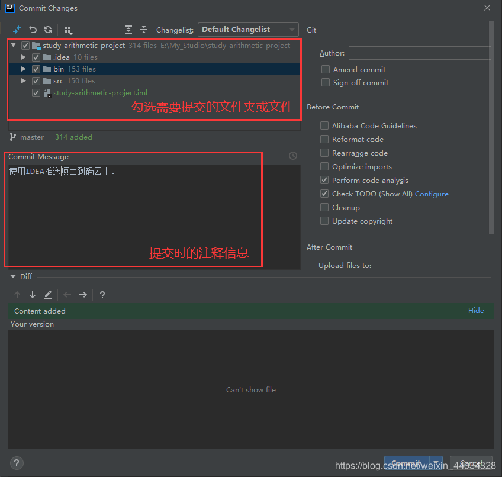
Task: Click the Collapse All toolbar icon
Action: click(144, 30)
